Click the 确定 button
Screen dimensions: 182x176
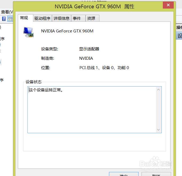[124, 174]
